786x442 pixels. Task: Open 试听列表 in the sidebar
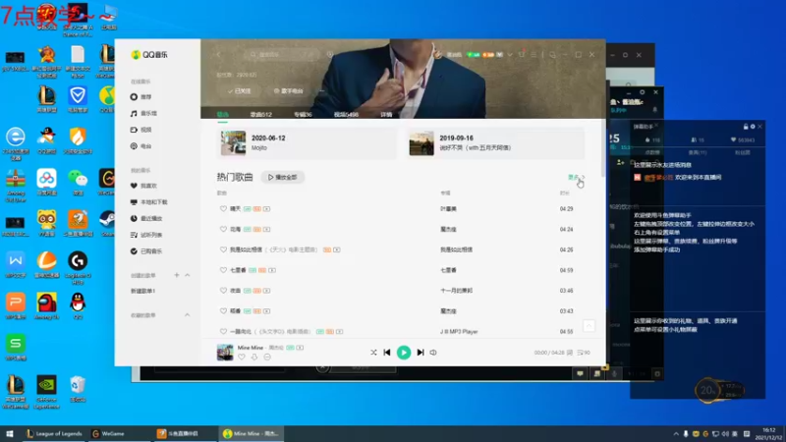(145, 235)
